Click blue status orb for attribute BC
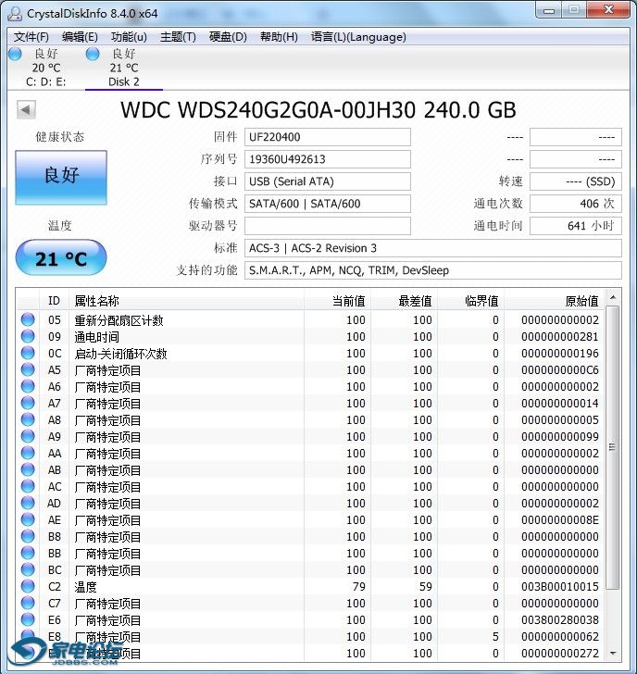Image resolution: width=637 pixels, height=674 pixels. (28, 569)
